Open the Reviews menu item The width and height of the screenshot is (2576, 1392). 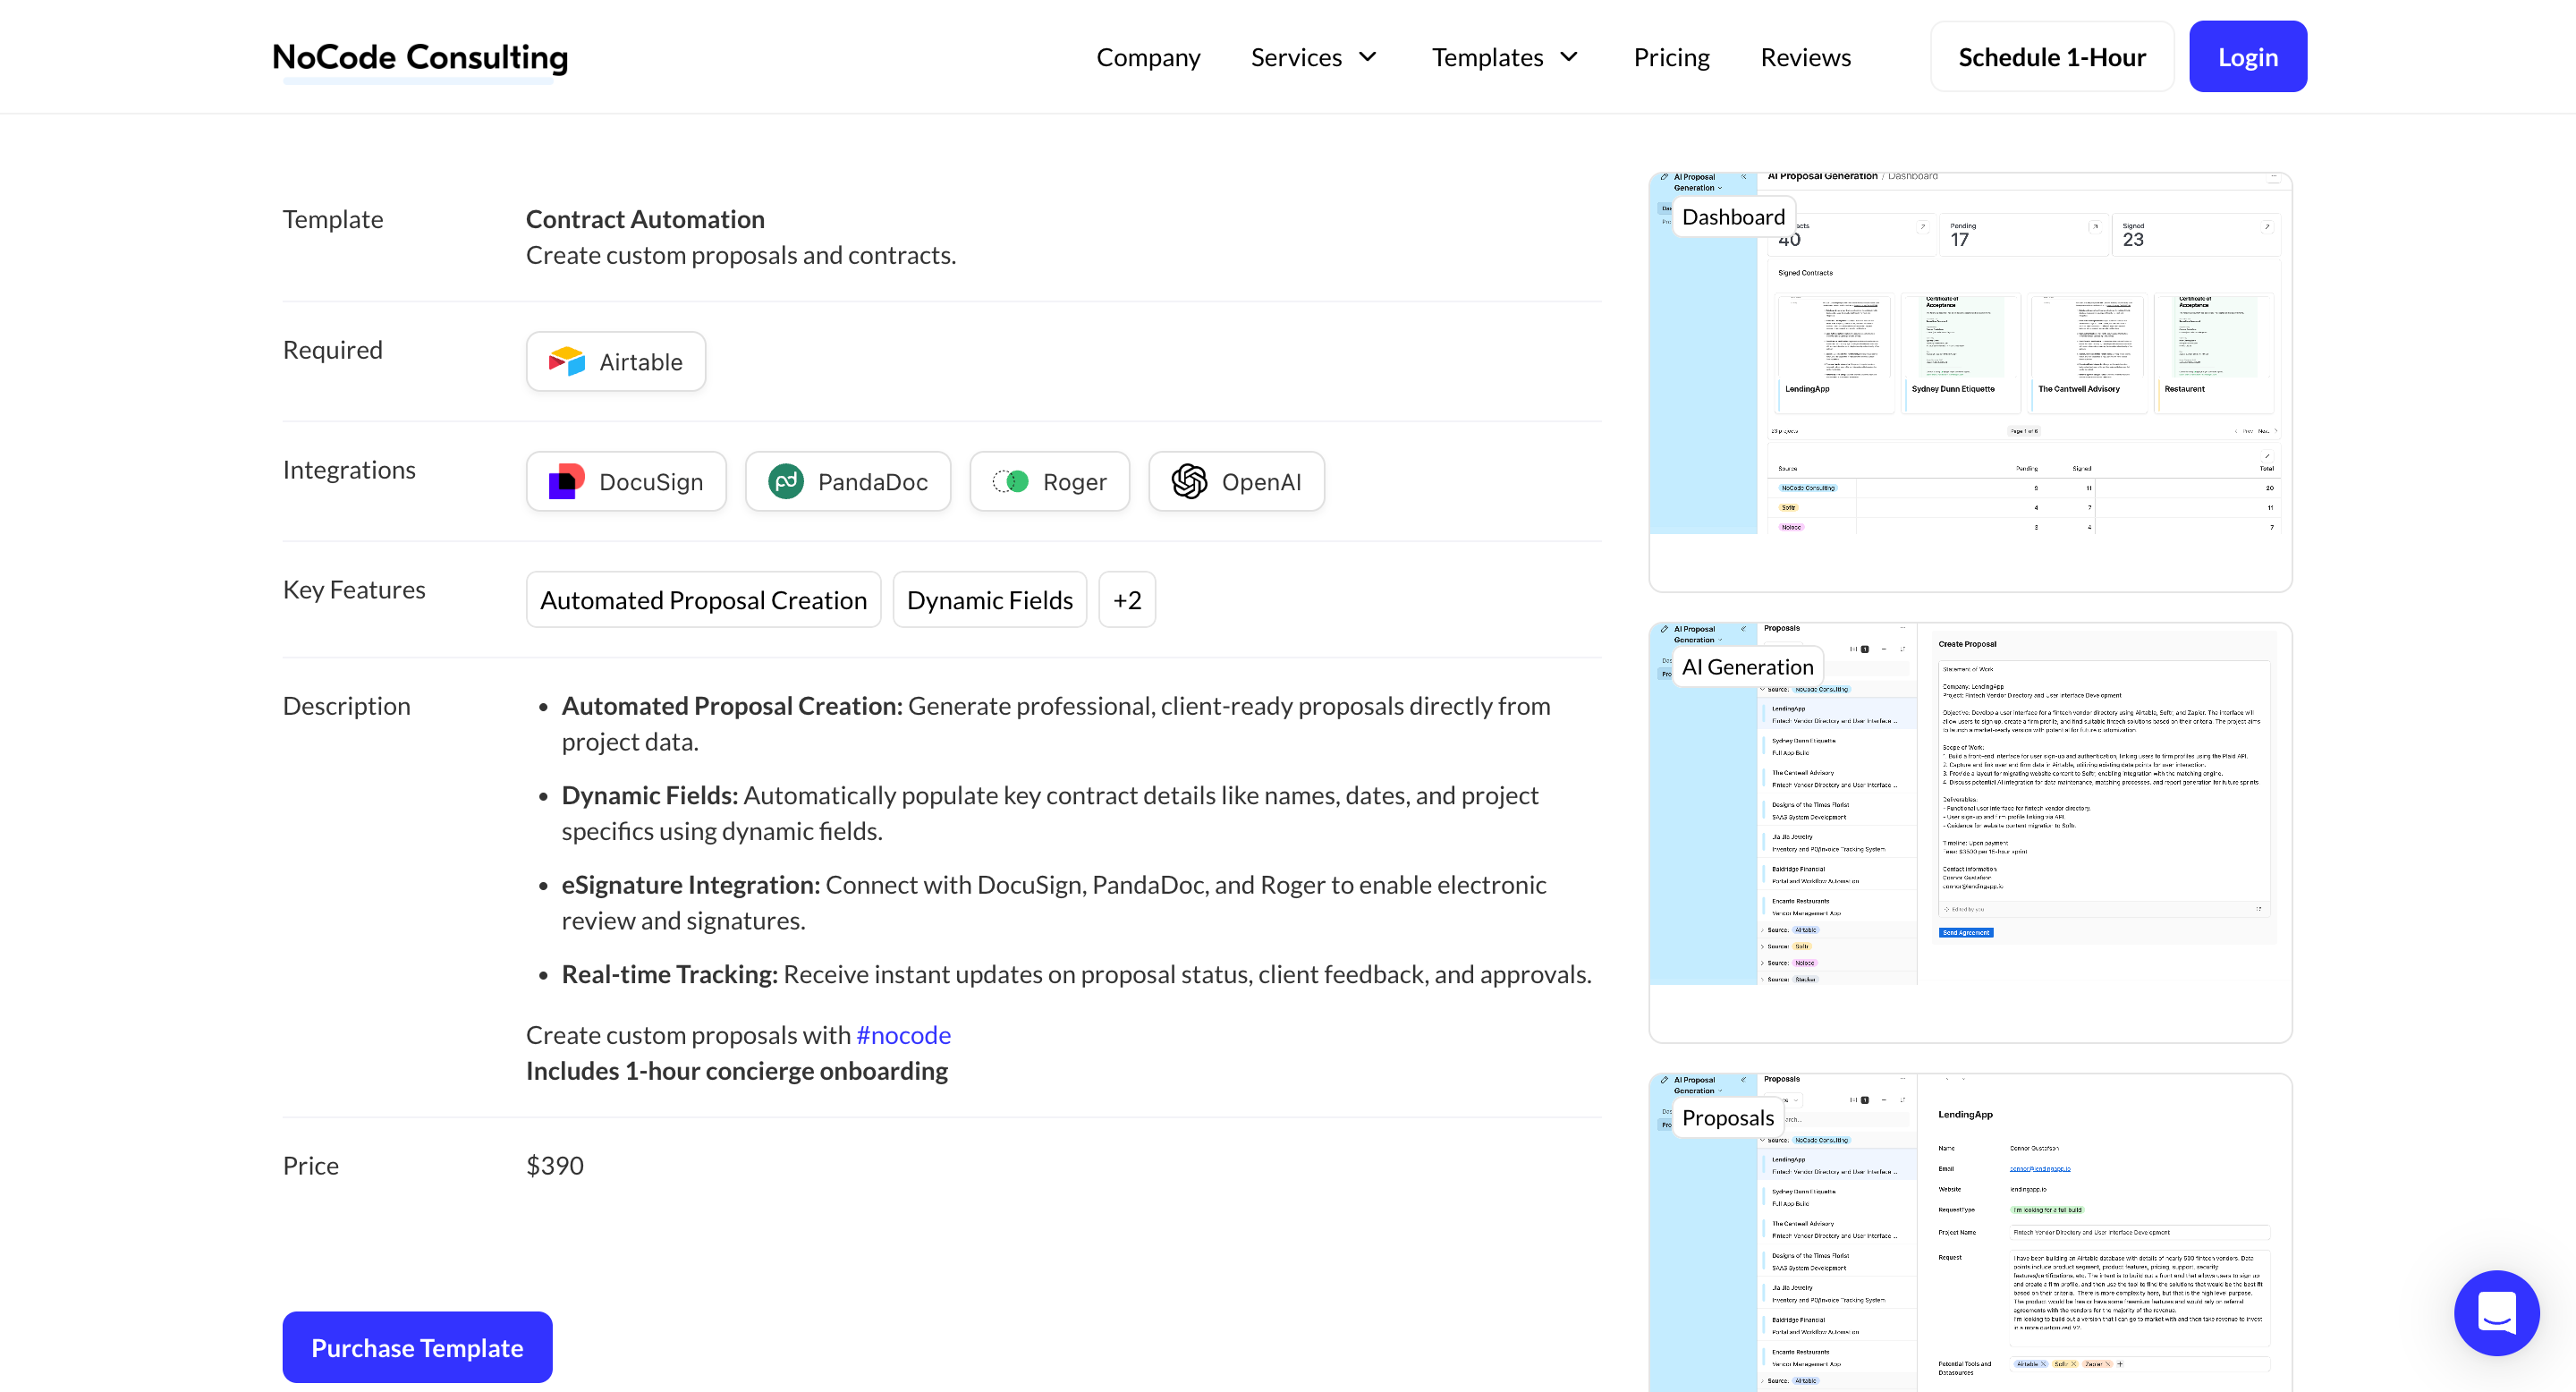pos(1805,57)
